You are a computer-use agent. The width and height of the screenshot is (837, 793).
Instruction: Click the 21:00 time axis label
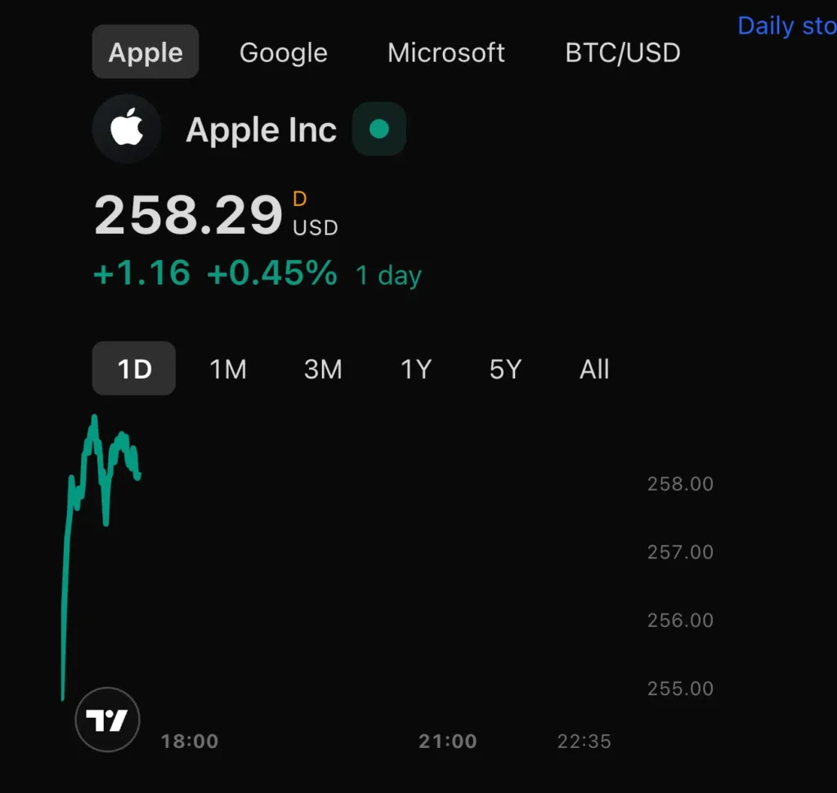coord(447,741)
